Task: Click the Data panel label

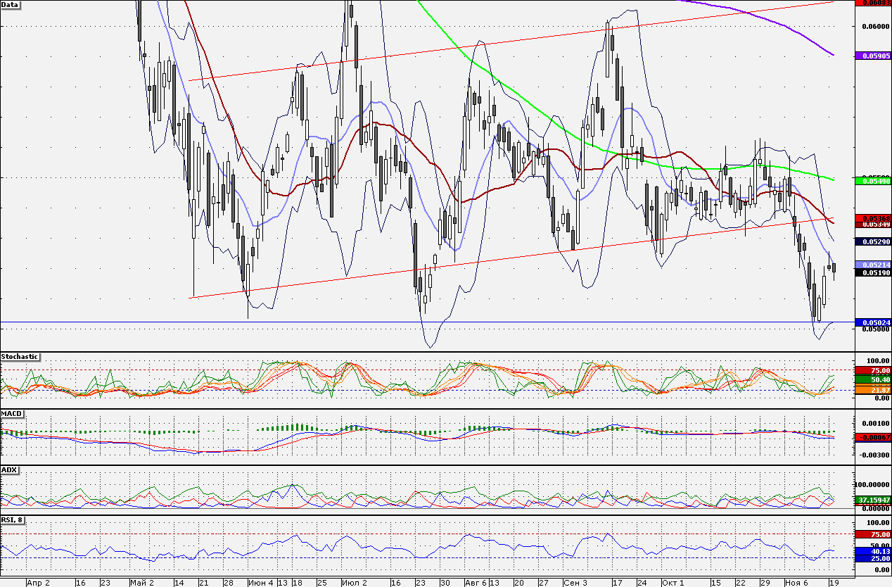Action: click(x=11, y=4)
